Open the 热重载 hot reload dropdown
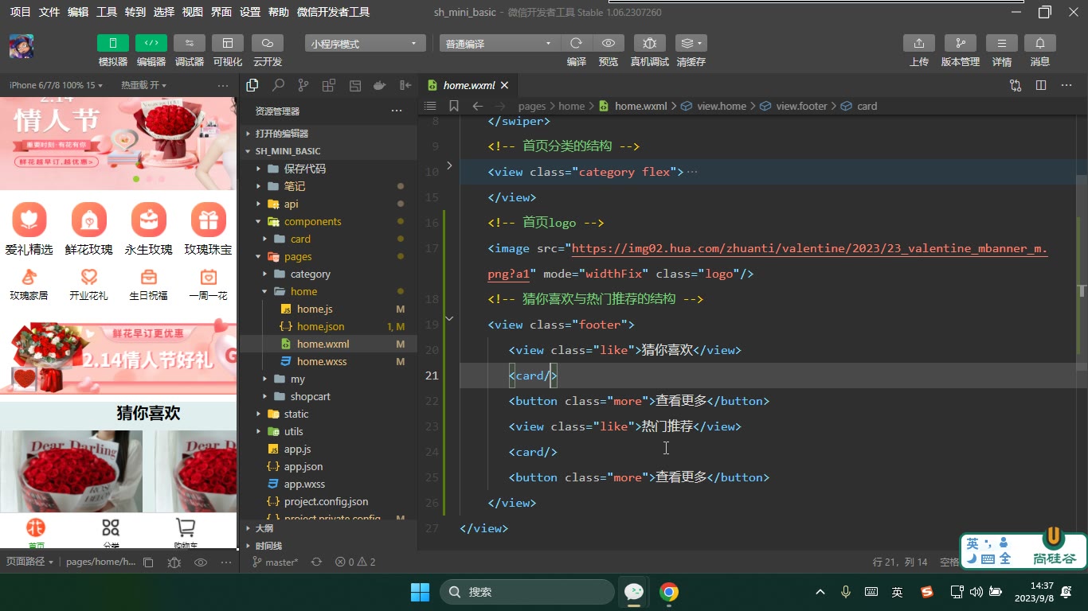 [x=143, y=85]
